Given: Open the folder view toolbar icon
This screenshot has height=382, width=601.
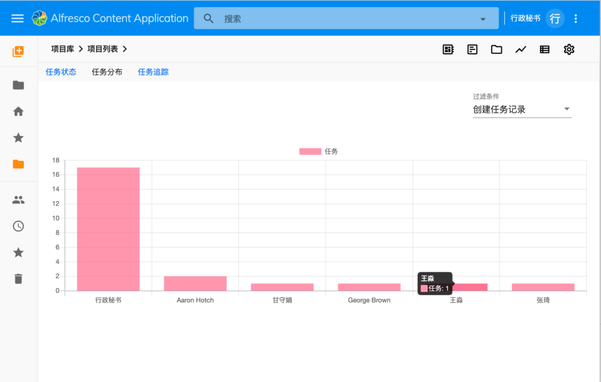Looking at the screenshot, I should tap(497, 49).
